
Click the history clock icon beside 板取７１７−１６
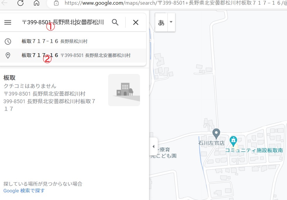point(8,41)
